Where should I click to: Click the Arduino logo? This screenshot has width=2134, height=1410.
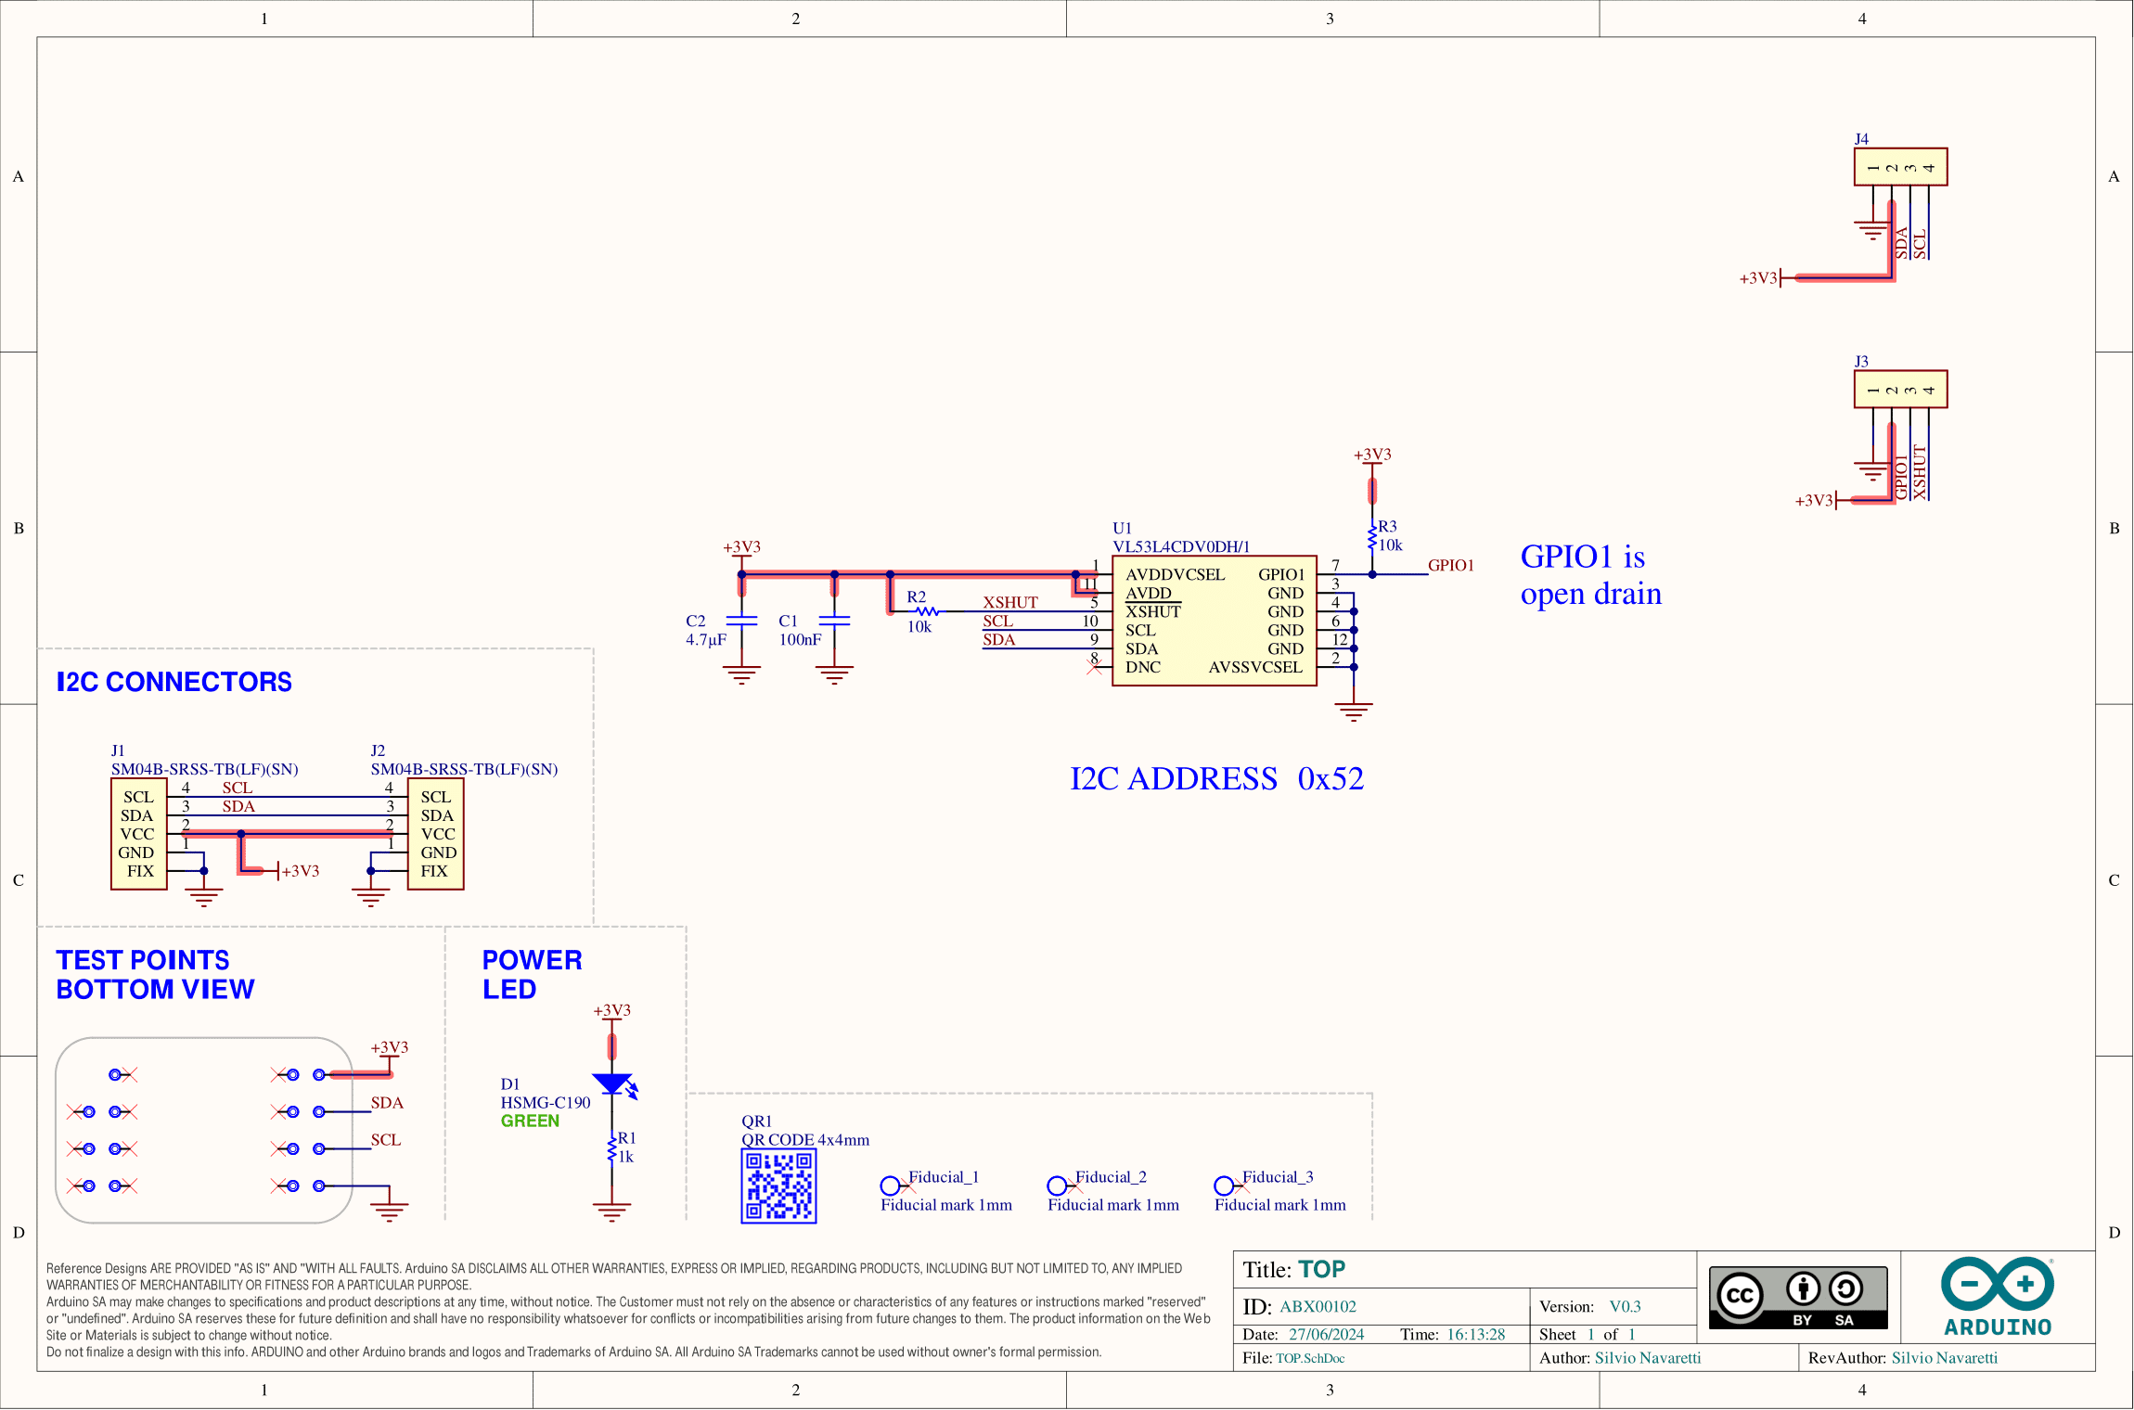[x=1997, y=1296]
